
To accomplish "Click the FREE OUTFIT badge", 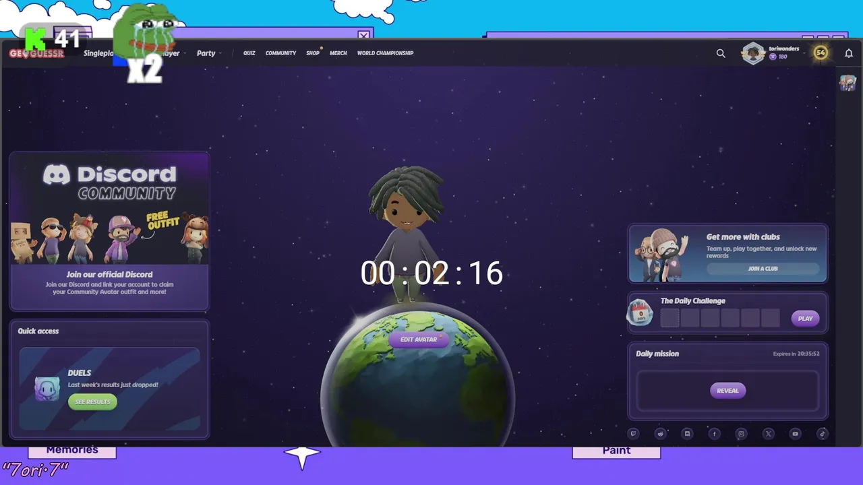I will click(x=161, y=221).
